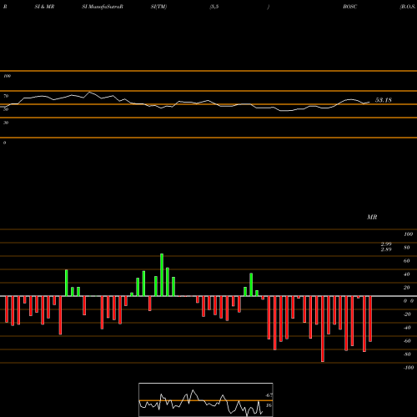This screenshot has height=417, width=417.
Task: Click the MR axis label -80
Action: [407, 354]
